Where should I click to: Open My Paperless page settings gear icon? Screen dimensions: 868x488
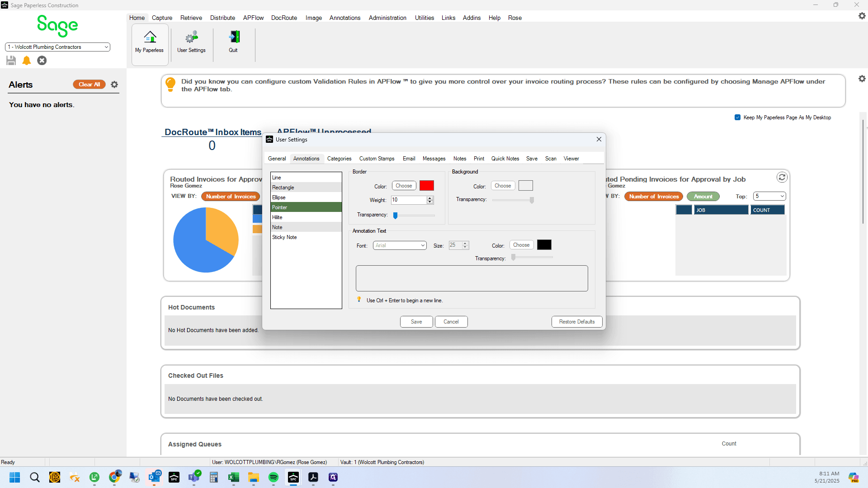(862, 79)
